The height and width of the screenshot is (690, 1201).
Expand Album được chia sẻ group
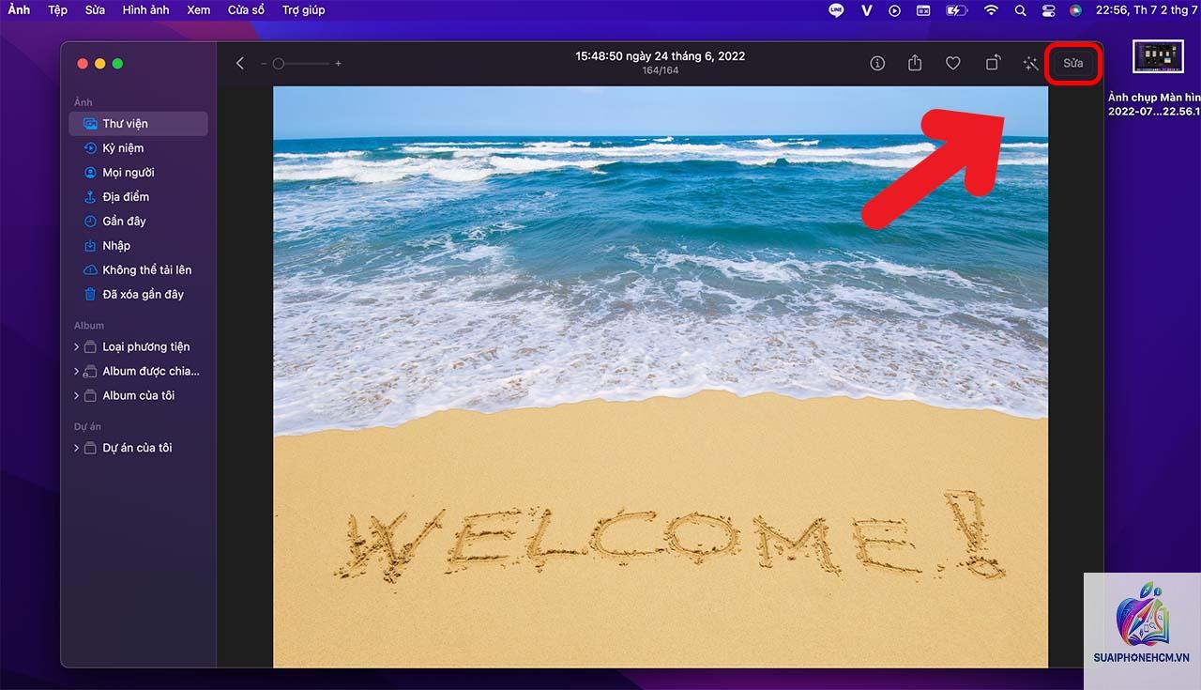tap(76, 371)
